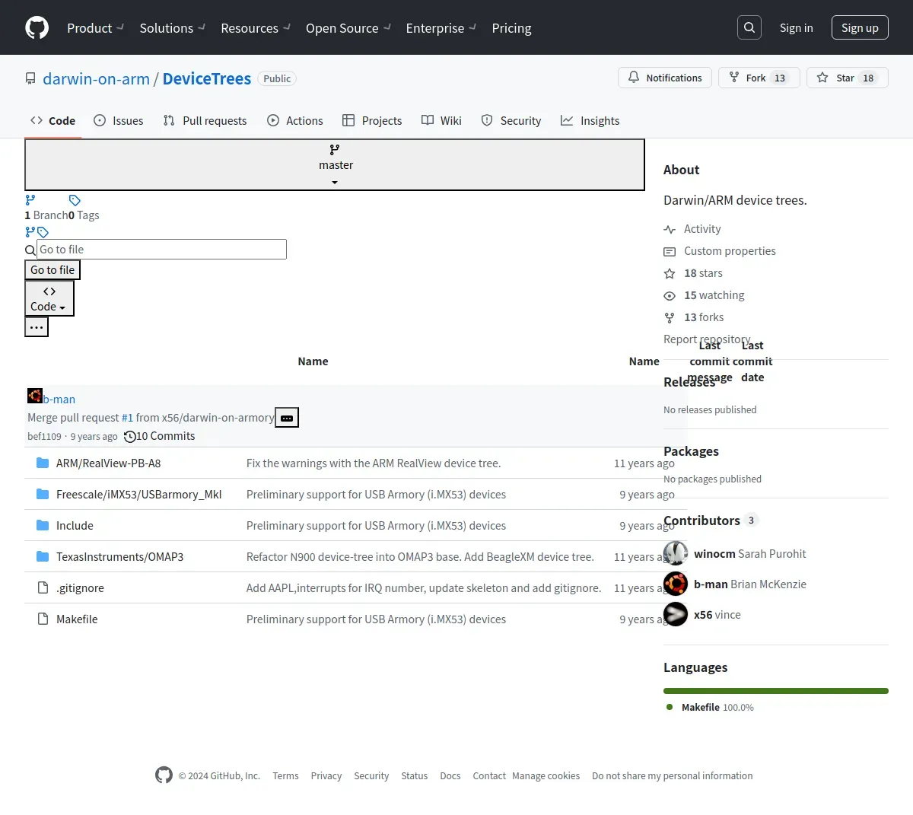Open the .gitignore file
Image resolution: width=913 pixels, height=815 pixels.
[80, 587]
